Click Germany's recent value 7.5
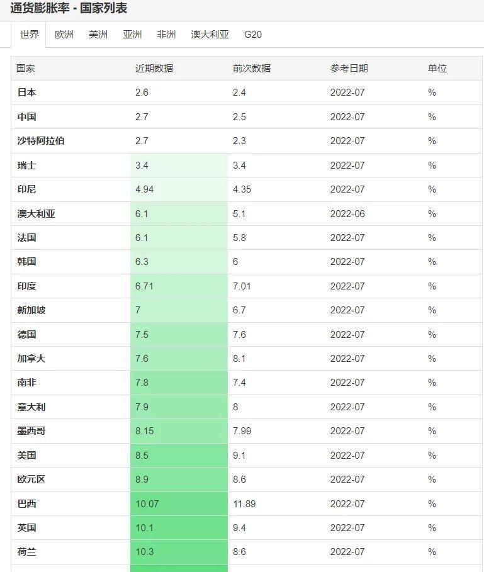 [142, 335]
